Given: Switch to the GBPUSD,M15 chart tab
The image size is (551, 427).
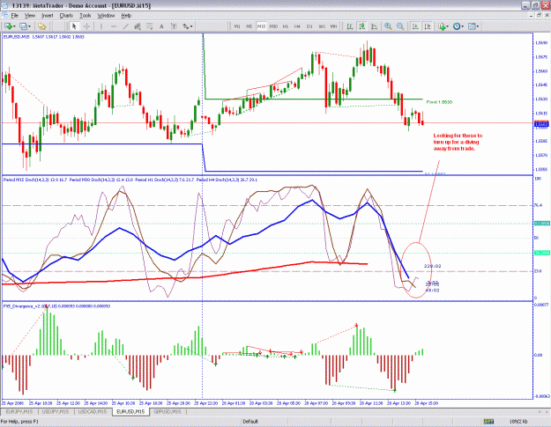Looking at the screenshot, I should pyautogui.click(x=168, y=411).
